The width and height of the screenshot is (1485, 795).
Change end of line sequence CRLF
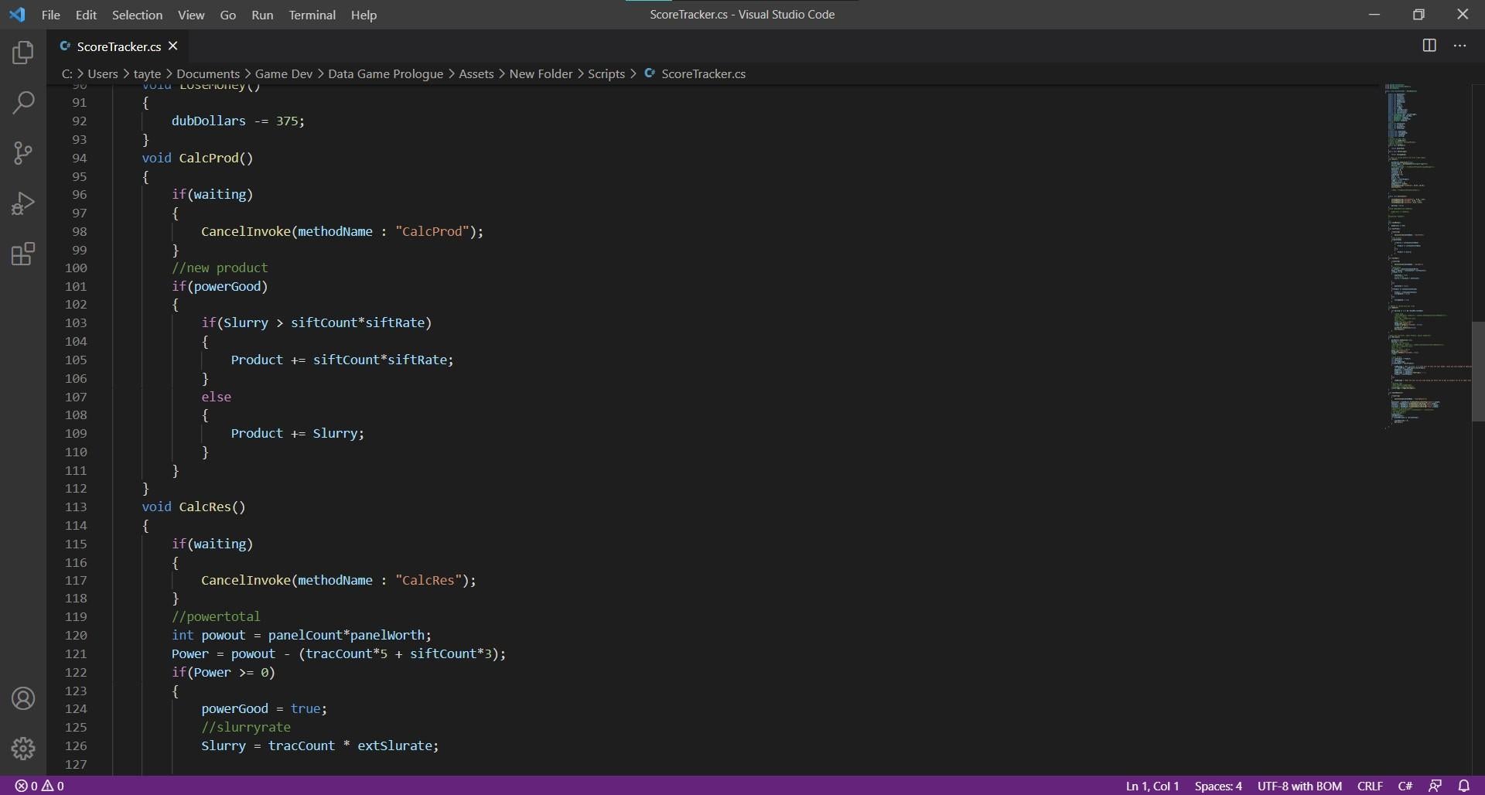click(x=1370, y=786)
